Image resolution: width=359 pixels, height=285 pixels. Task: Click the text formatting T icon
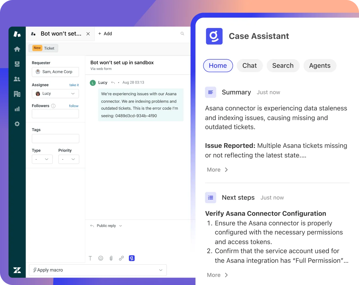(x=90, y=258)
